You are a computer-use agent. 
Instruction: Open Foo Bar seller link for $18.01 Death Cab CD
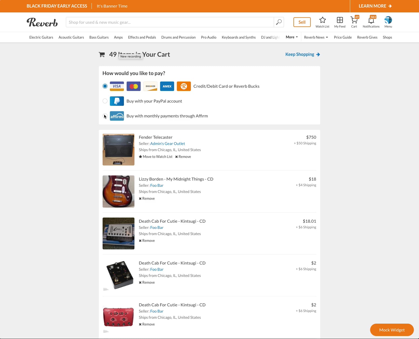coord(157,228)
